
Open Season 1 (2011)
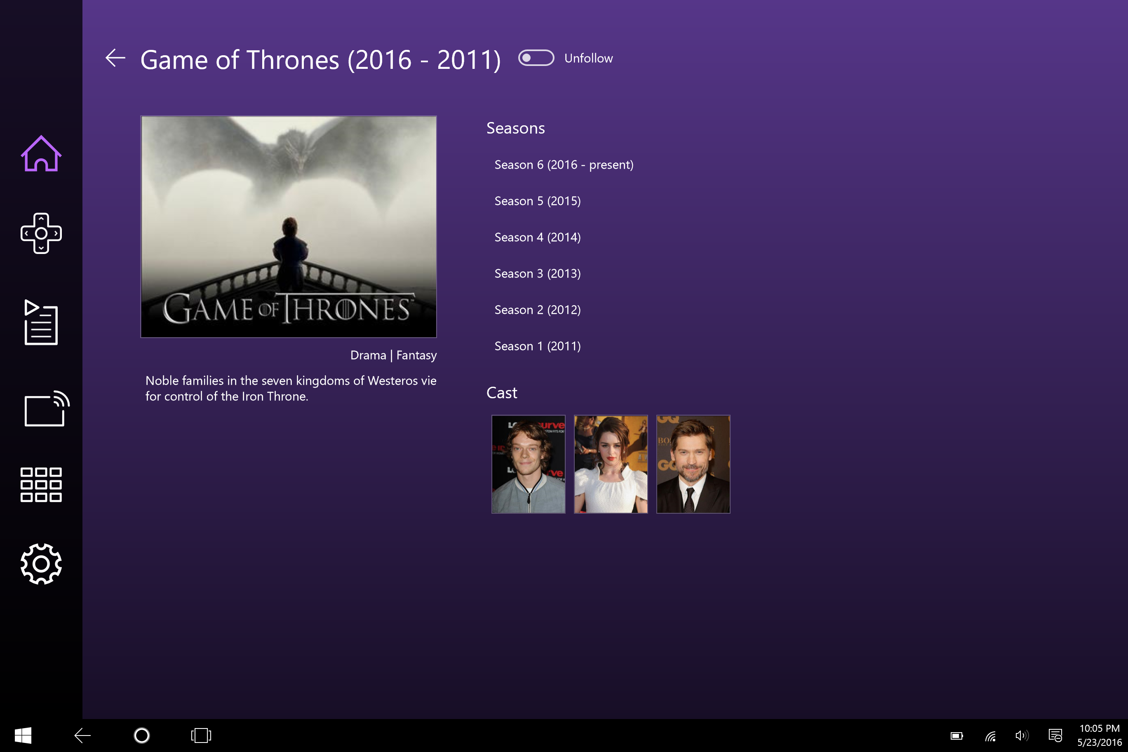point(538,346)
